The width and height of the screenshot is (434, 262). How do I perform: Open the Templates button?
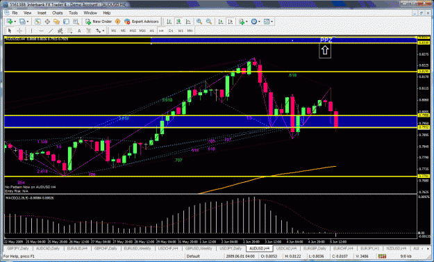coord(266,22)
